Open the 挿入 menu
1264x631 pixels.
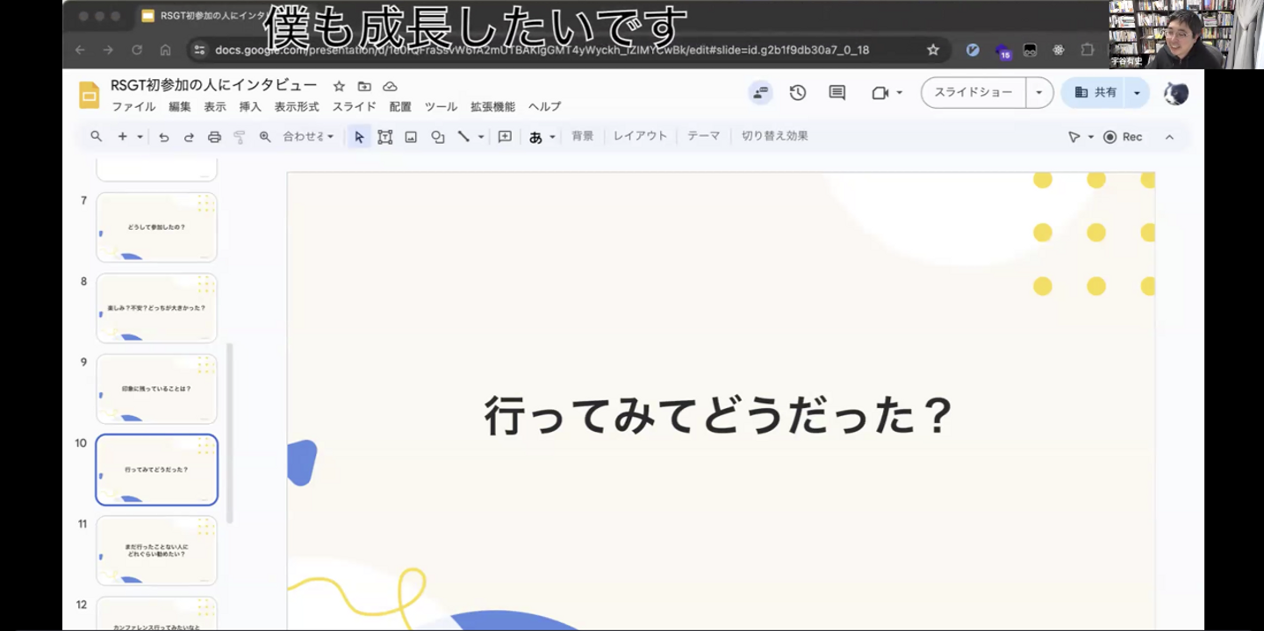[x=250, y=107]
